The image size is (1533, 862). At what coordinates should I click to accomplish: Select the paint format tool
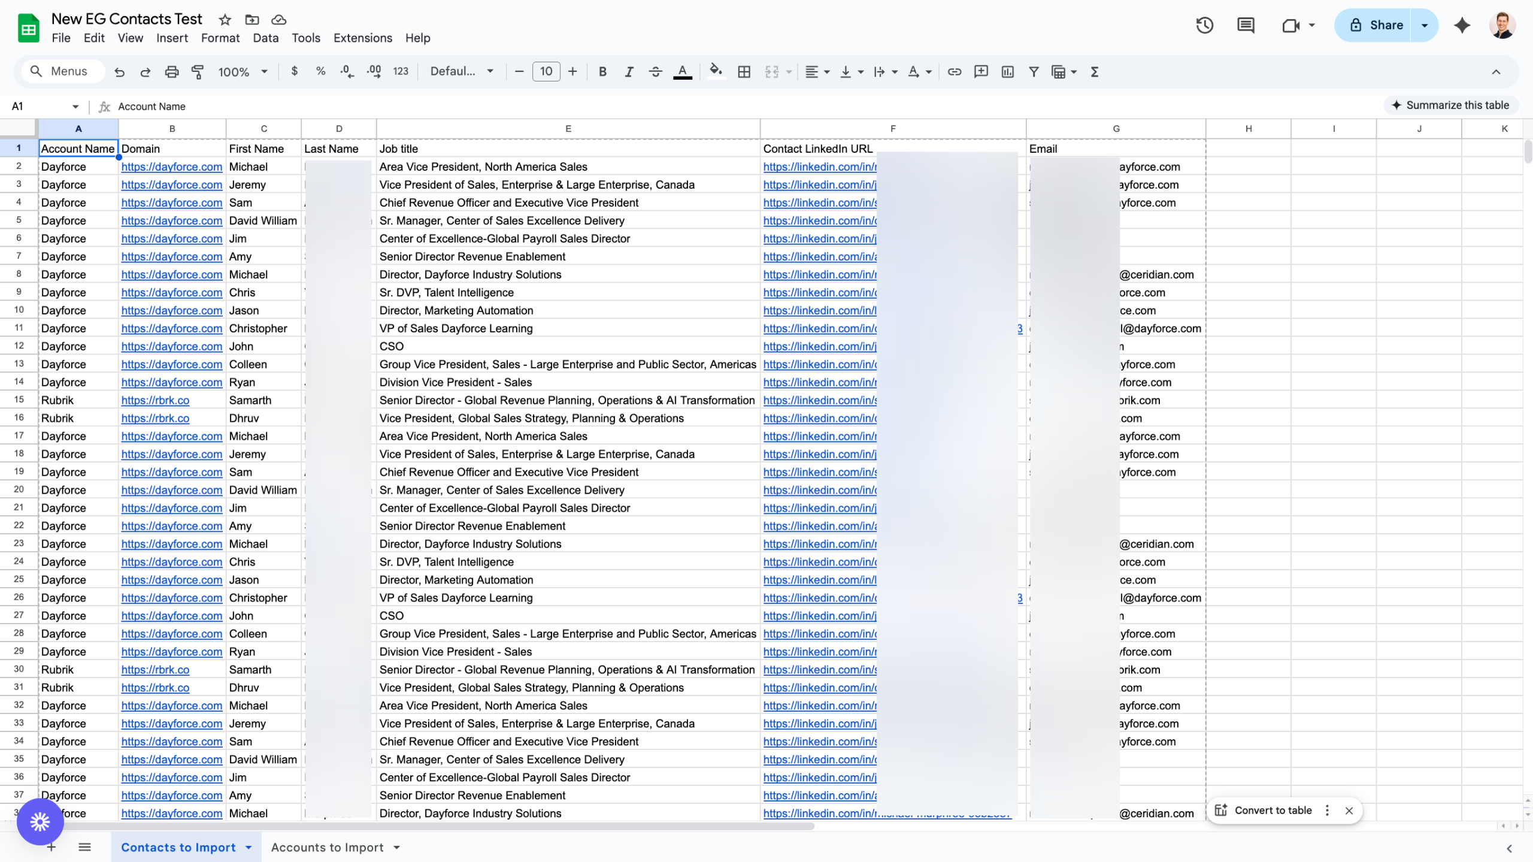(x=198, y=72)
